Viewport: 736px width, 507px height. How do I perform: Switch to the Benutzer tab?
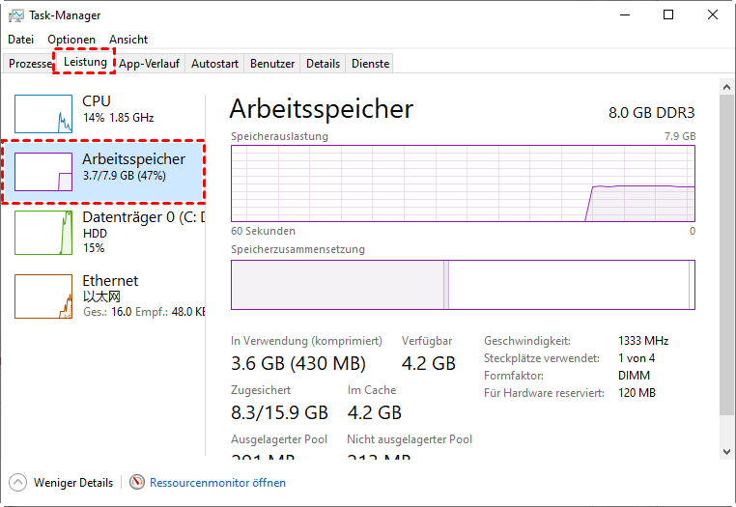pyautogui.click(x=272, y=64)
